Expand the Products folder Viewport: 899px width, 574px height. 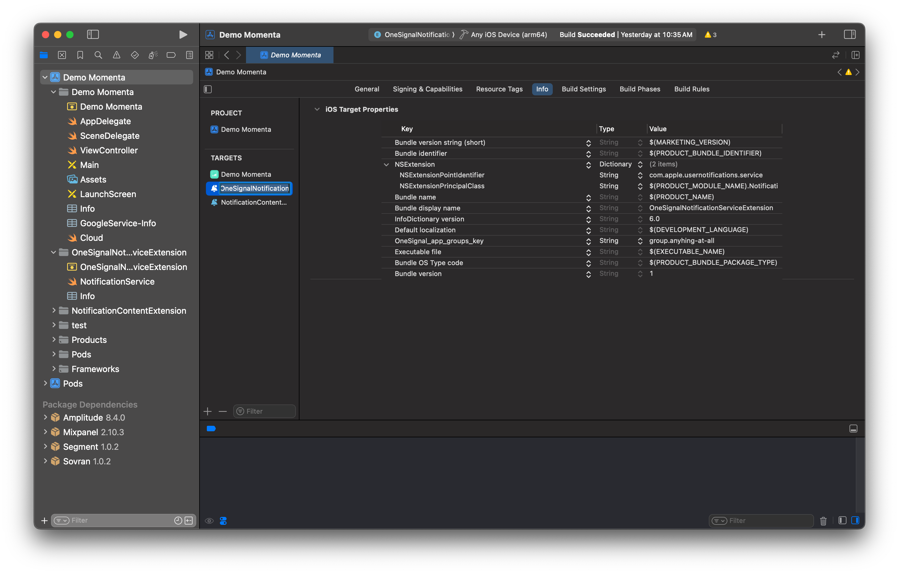(x=54, y=340)
